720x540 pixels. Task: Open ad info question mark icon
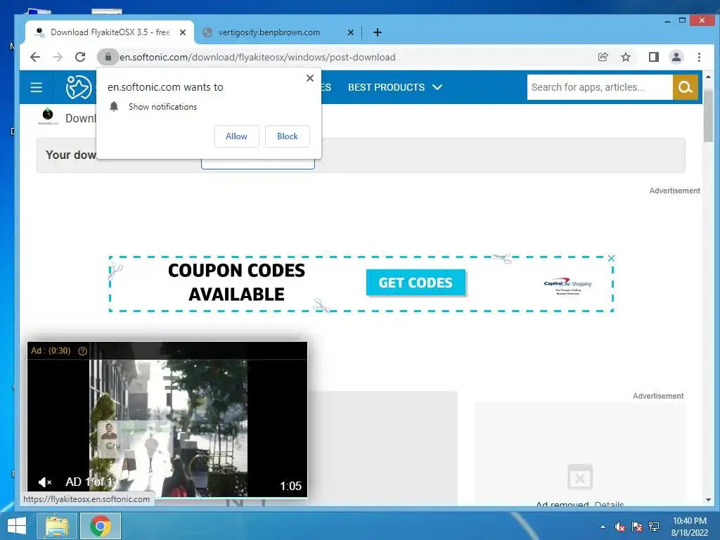pos(83,352)
